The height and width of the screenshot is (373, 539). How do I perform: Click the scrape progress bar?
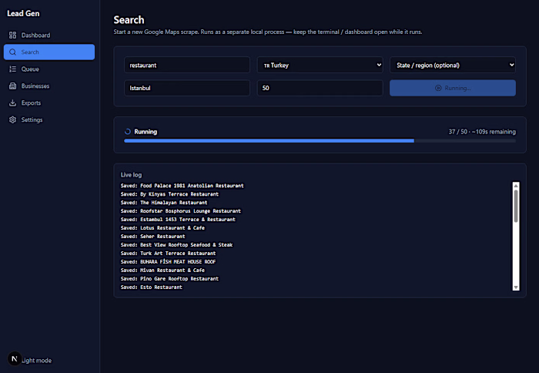click(x=320, y=141)
